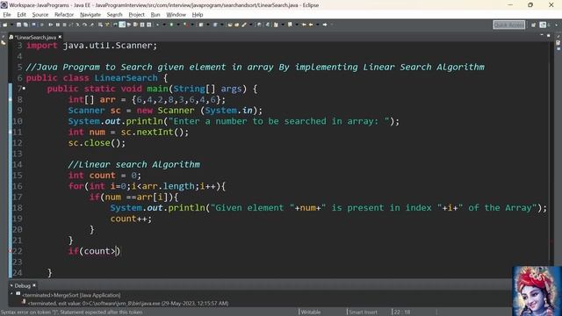Click the 'import java.util.Scanner;' line
This screenshot has width=562, height=316.
coord(91,46)
